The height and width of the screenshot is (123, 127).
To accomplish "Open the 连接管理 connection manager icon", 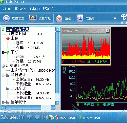I will tap(6, 18).
